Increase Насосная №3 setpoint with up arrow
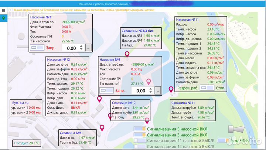266x150 pixels. (81, 46)
